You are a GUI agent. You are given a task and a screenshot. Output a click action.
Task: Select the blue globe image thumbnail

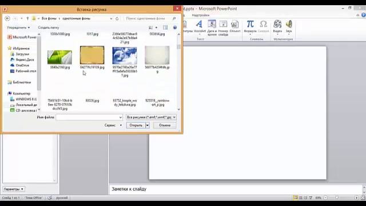click(x=125, y=56)
